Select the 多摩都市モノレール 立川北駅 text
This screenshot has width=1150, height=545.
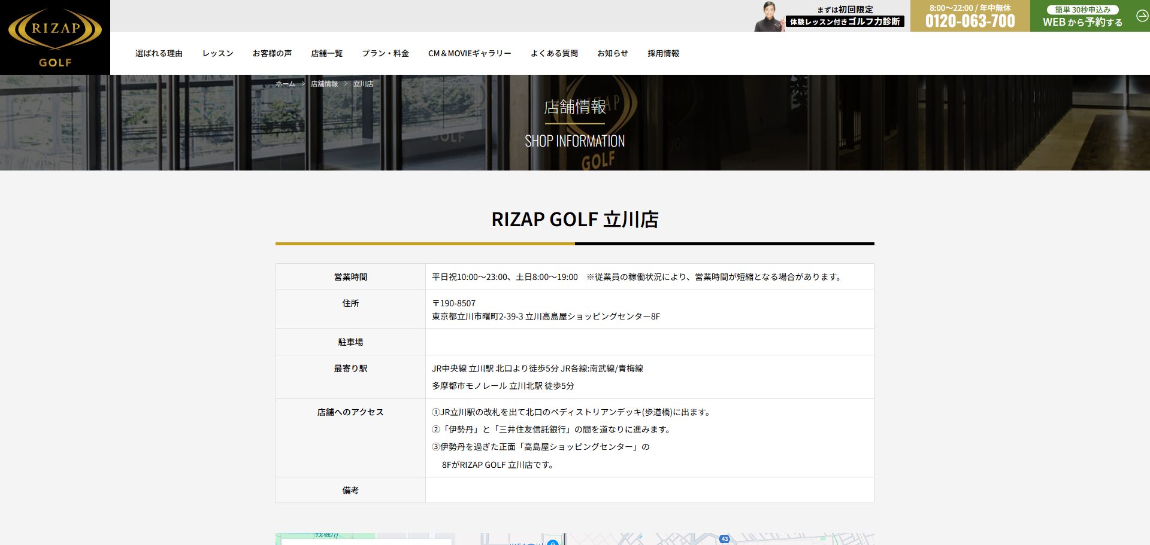pyautogui.click(x=503, y=386)
